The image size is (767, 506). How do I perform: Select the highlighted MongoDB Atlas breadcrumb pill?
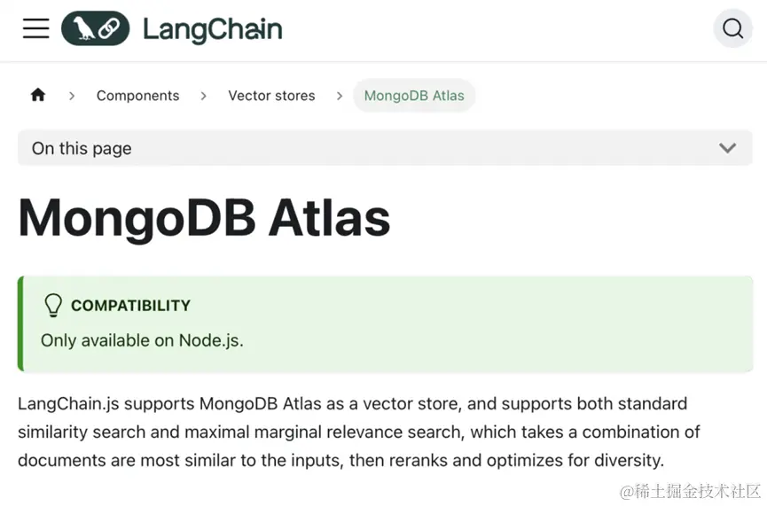click(x=414, y=96)
